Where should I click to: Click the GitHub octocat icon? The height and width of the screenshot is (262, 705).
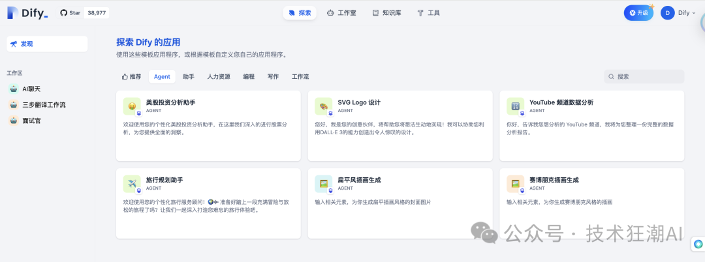click(x=64, y=13)
